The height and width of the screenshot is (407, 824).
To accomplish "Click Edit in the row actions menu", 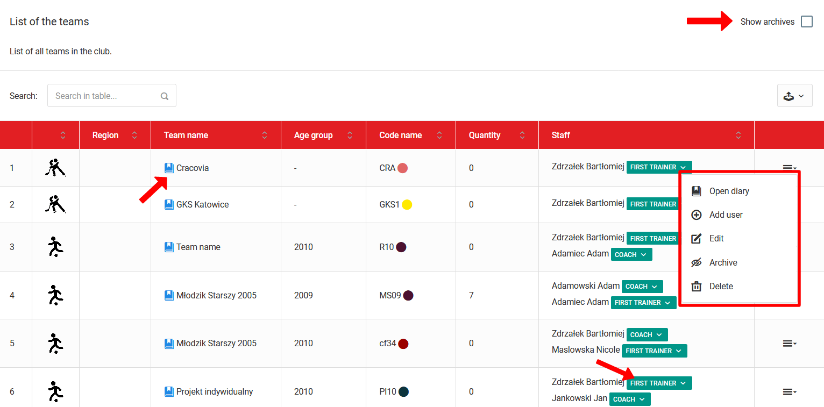I will coord(716,238).
